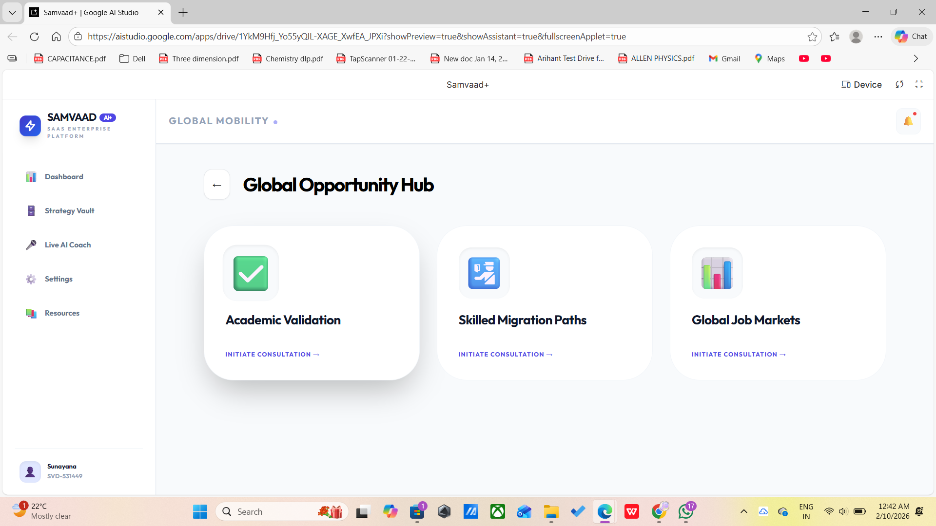Exit fullscreen applet view
The image size is (936, 526).
point(919,84)
